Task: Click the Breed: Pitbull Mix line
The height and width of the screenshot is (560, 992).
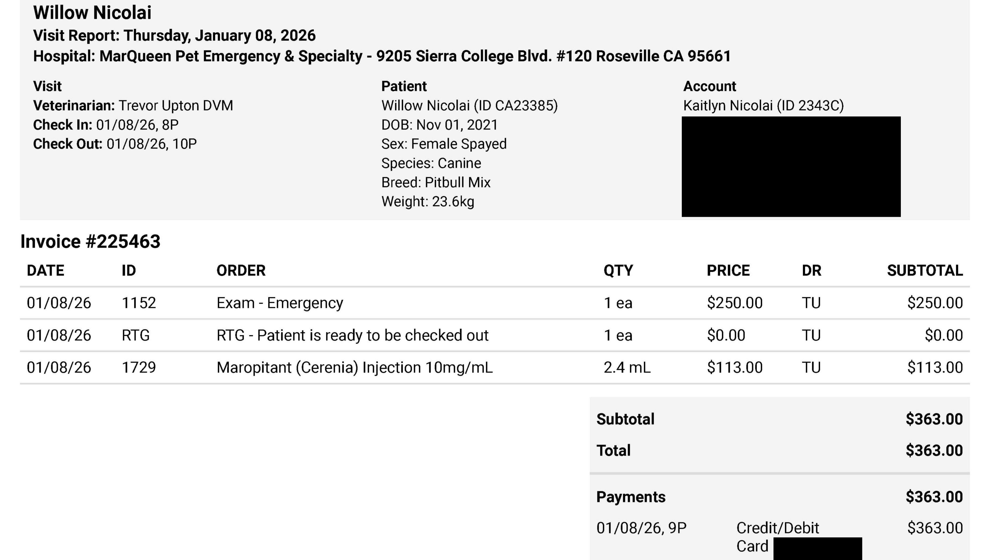Action: (x=435, y=182)
